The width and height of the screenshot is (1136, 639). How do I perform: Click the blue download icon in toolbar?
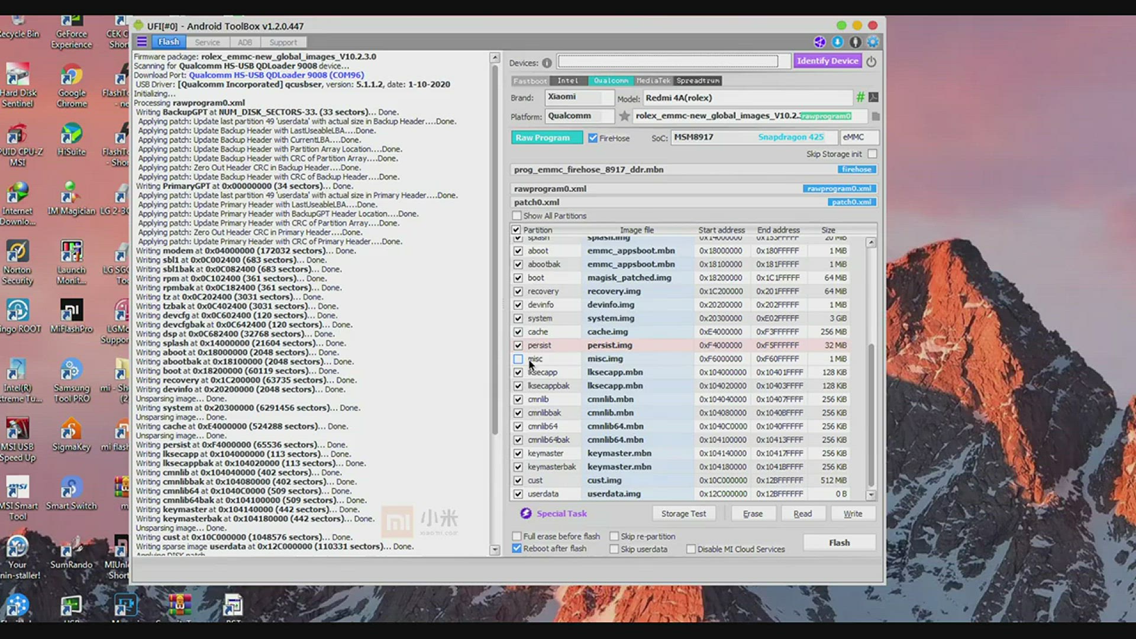coord(837,42)
